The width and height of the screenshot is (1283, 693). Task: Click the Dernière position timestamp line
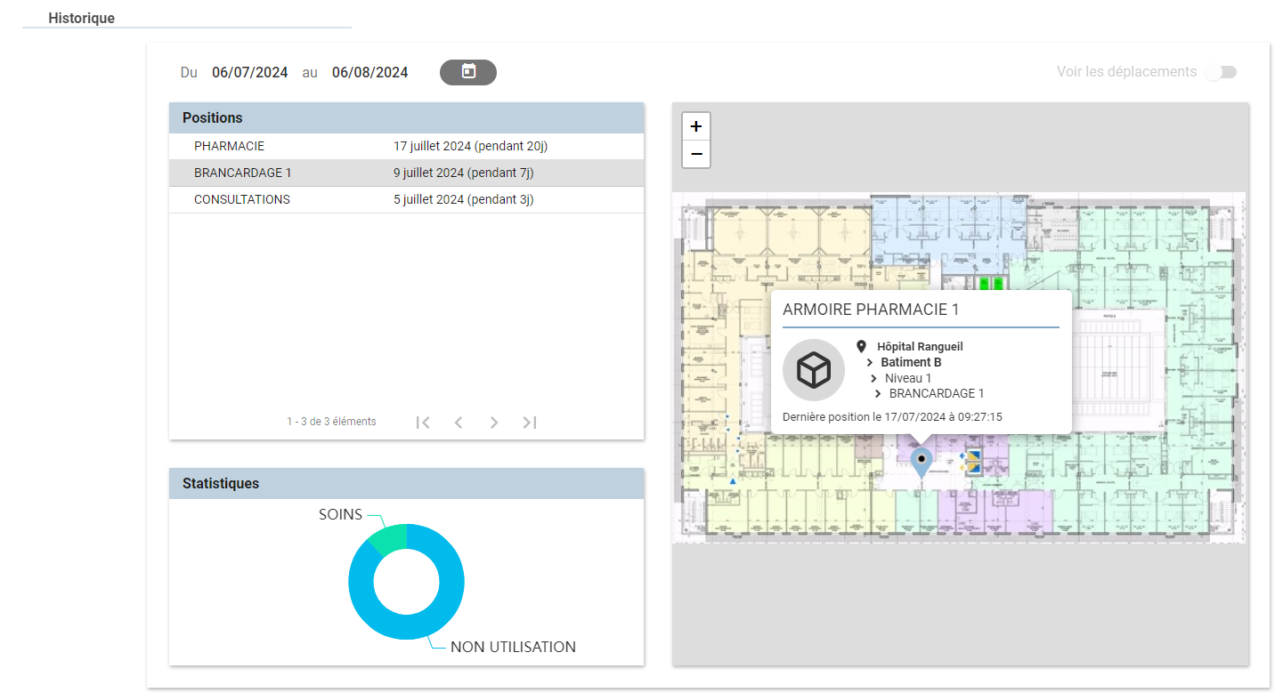click(x=892, y=416)
